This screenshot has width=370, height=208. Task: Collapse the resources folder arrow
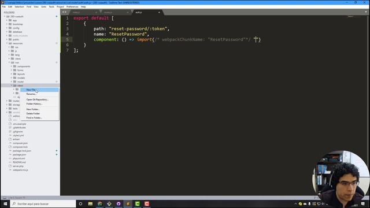pos(7,43)
